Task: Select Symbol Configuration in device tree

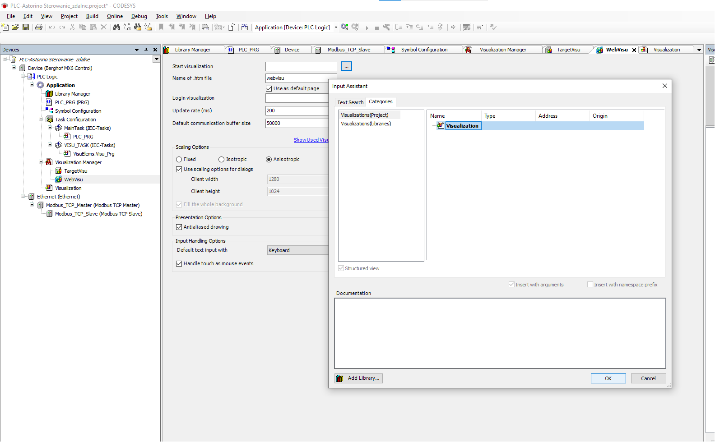Action: click(x=78, y=110)
